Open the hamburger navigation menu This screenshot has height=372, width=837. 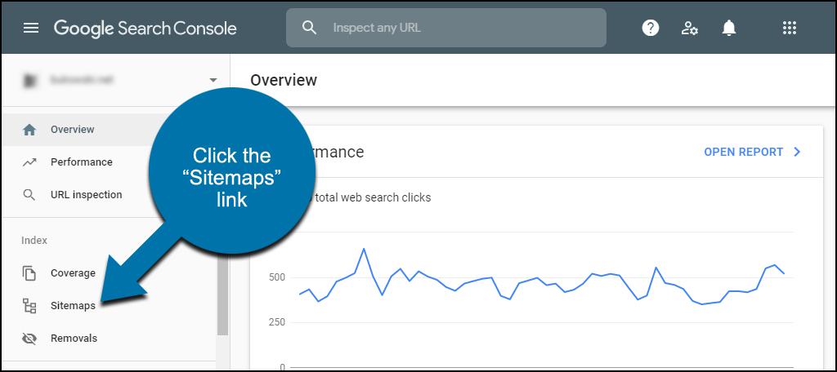tap(31, 28)
